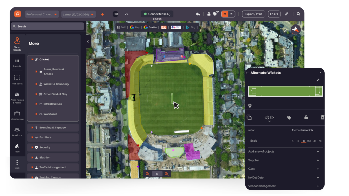Set scale to 2x
The image size is (349, 196).
coord(315,141)
